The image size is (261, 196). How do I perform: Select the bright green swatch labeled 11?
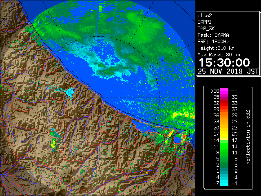pyautogui.click(x=224, y=146)
